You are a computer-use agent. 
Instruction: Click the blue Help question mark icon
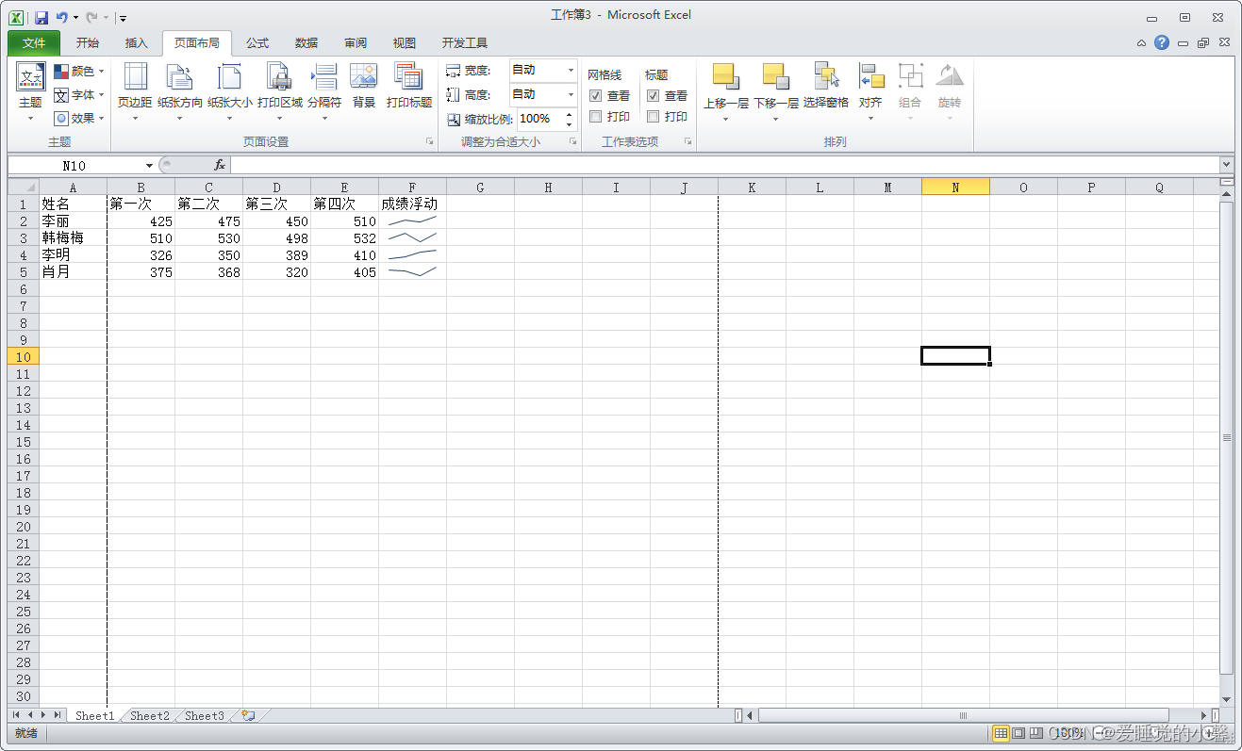coord(1162,42)
